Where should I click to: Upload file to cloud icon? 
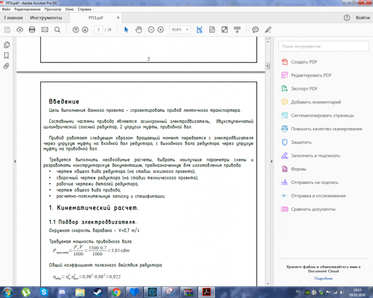coord(20,30)
